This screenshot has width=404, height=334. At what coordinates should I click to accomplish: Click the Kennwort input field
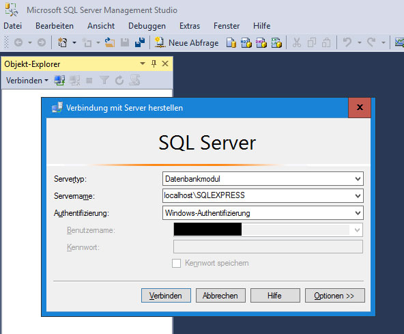click(268, 247)
